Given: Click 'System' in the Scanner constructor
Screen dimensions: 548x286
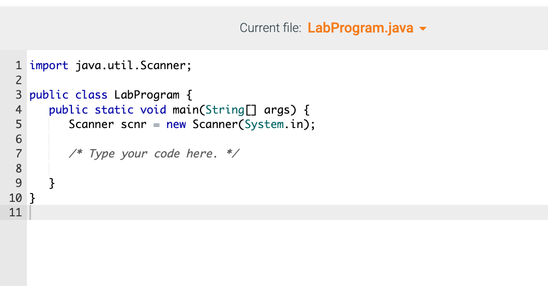Looking at the screenshot, I should point(264,124).
